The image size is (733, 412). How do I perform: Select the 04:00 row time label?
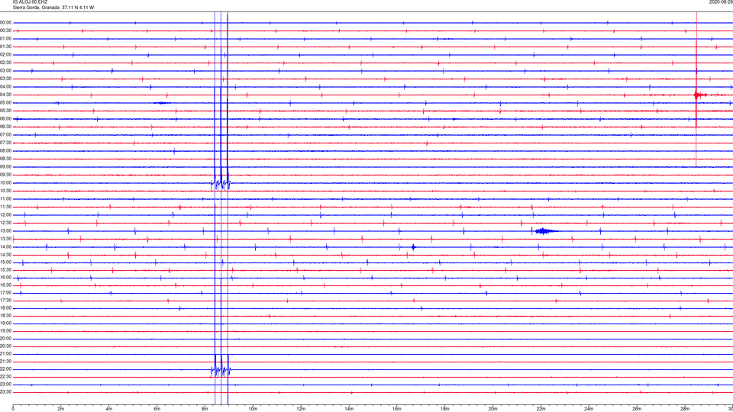pos(5,86)
